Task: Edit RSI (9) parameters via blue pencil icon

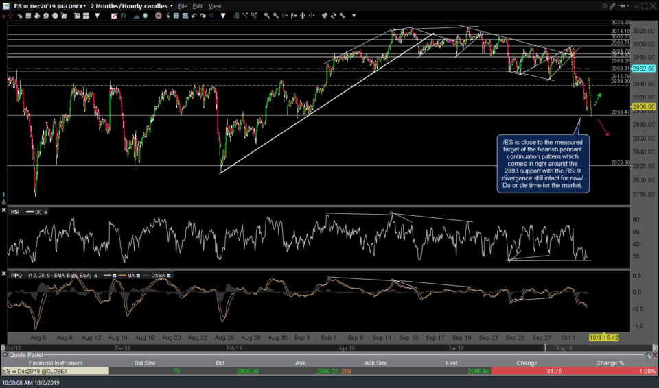Action: tap(45, 212)
